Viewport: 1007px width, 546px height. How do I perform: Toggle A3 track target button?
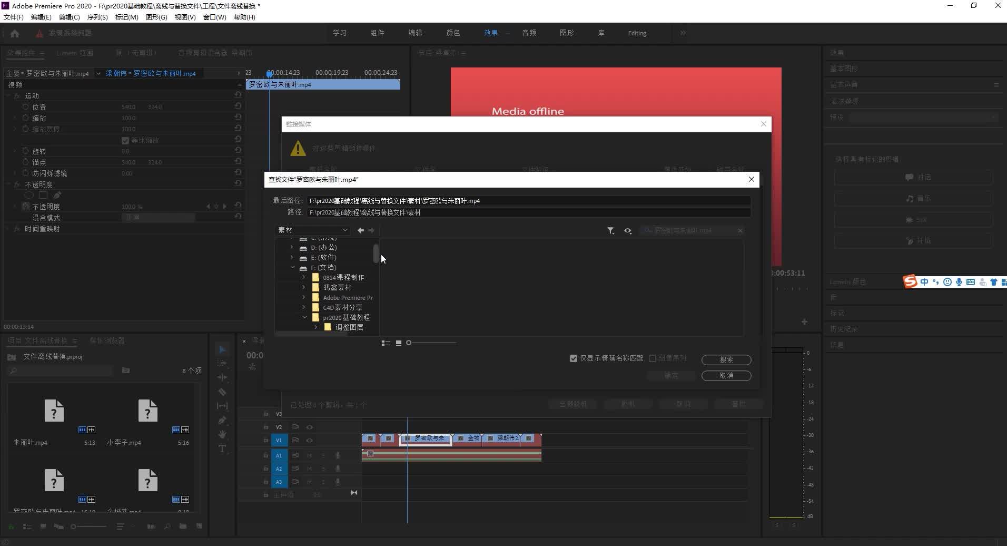pos(279,482)
